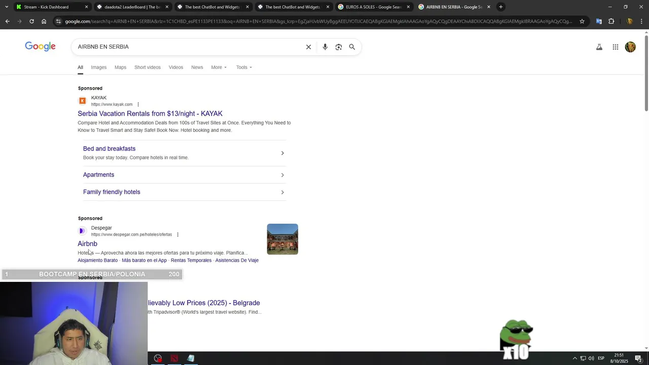Reload the current page
Viewport: 649px width, 365px height.
click(x=31, y=21)
